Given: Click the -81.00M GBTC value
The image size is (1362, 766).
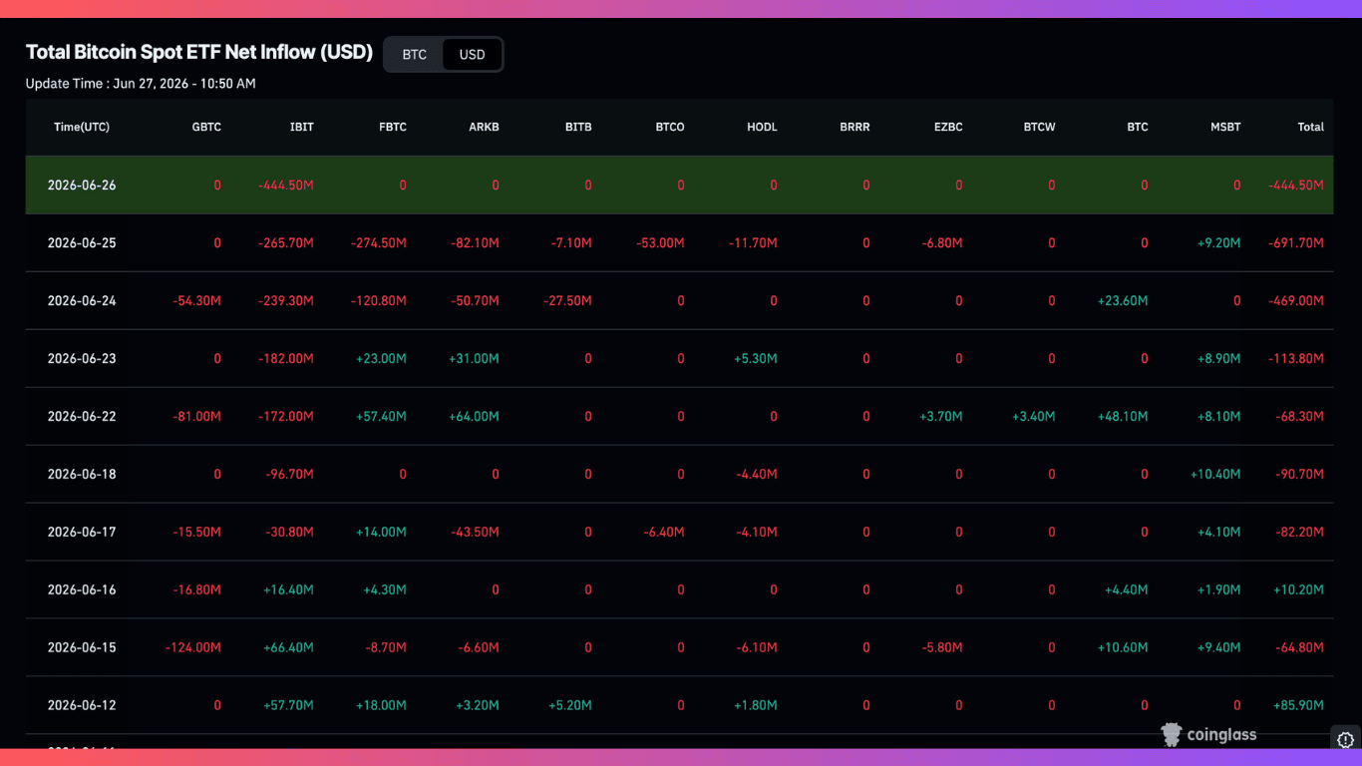Looking at the screenshot, I should (196, 416).
